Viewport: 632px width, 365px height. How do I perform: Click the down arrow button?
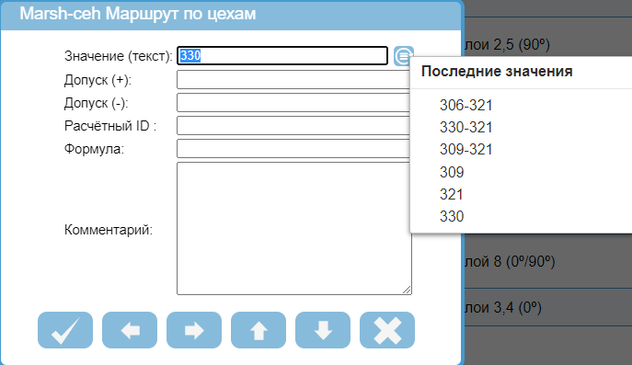(x=323, y=330)
